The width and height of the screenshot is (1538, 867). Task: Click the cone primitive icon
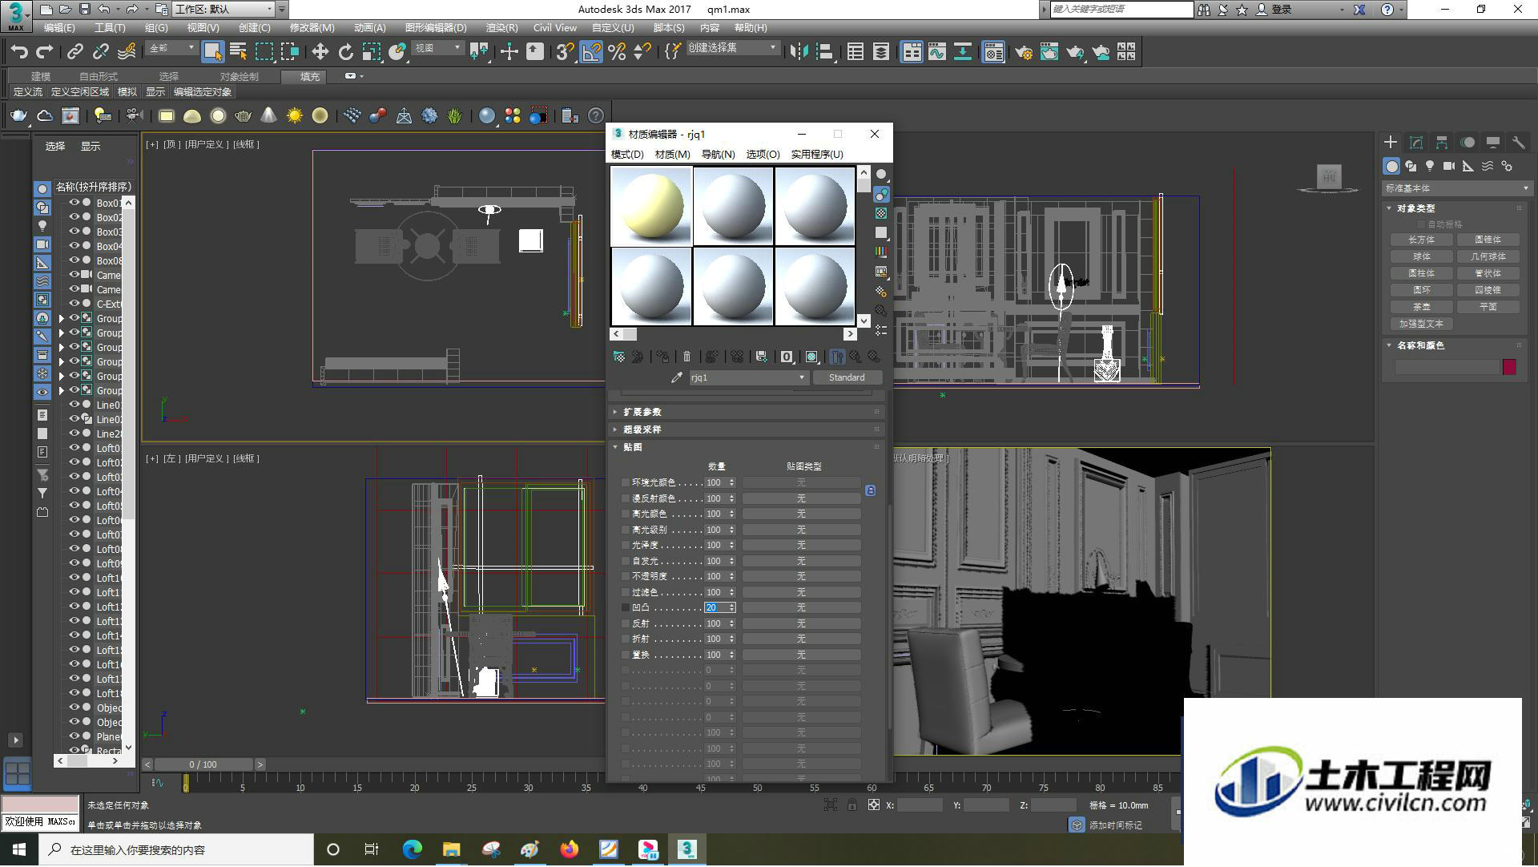pyautogui.click(x=268, y=116)
